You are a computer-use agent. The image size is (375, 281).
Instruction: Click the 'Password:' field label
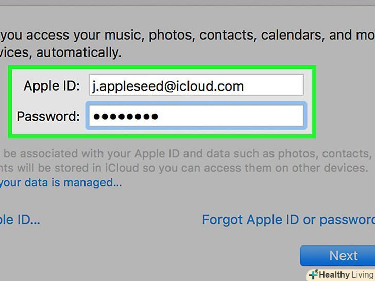click(x=48, y=116)
